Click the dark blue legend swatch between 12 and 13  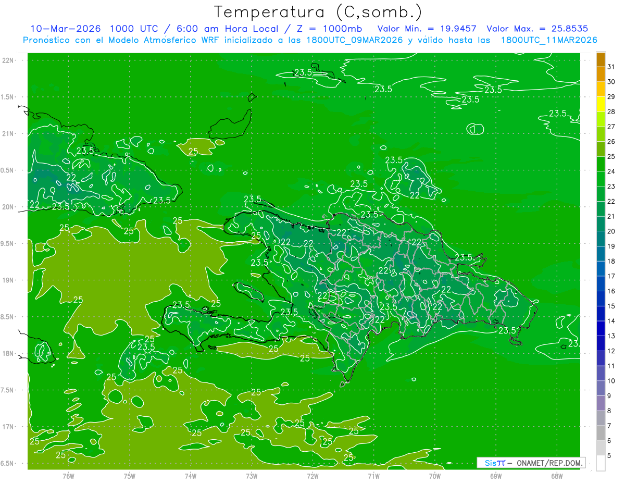(x=601, y=343)
